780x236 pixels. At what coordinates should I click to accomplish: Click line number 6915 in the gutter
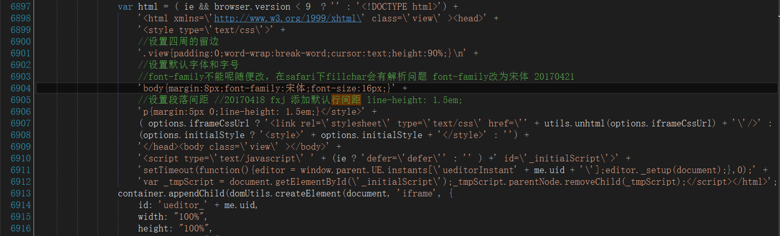[21, 217]
